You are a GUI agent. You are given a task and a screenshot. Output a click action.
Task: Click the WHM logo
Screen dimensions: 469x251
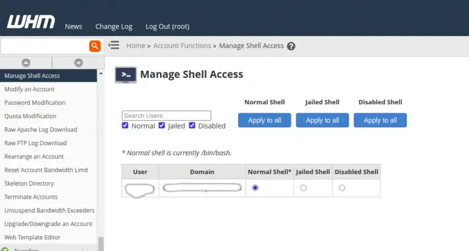31,23
